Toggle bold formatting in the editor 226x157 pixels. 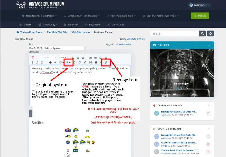point(32,63)
